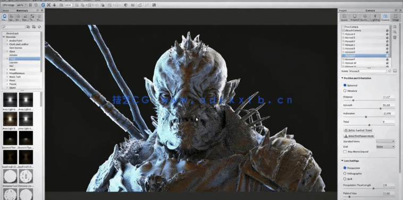
Task: Switch to the Scene tab
Action: [345, 17]
